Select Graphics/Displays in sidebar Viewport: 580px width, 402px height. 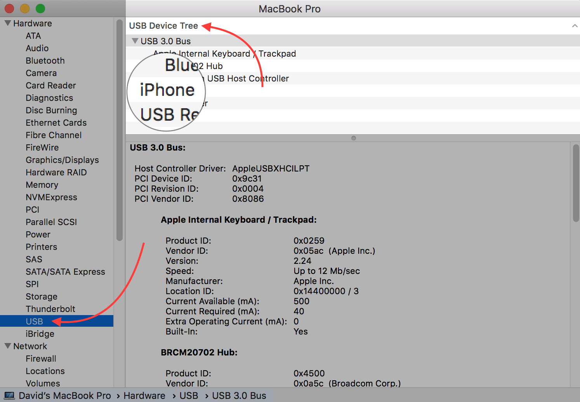62,160
